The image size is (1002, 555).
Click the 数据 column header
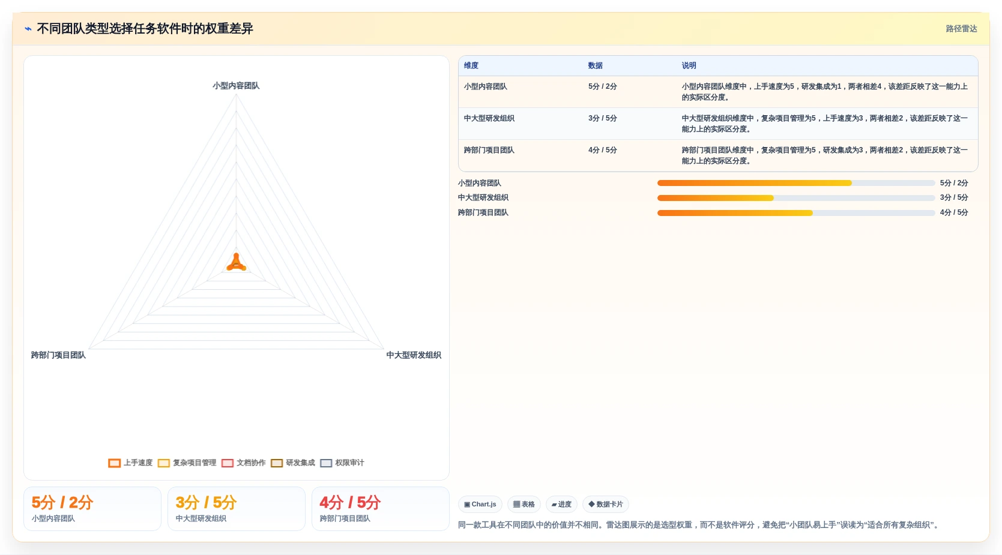(x=596, y=65)
